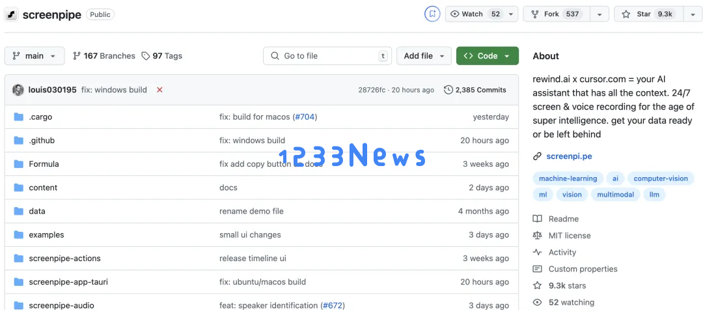Click the data folder icon
This screenshot has width=703, height=310.
(18, 211)
